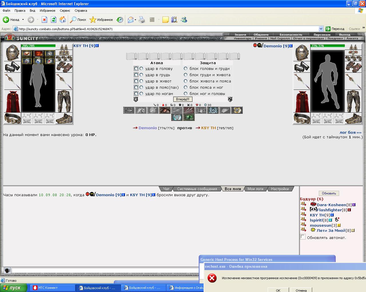Select first radio for удар в голову
Viewport: 366px width, 292px height.
[136, 68]
